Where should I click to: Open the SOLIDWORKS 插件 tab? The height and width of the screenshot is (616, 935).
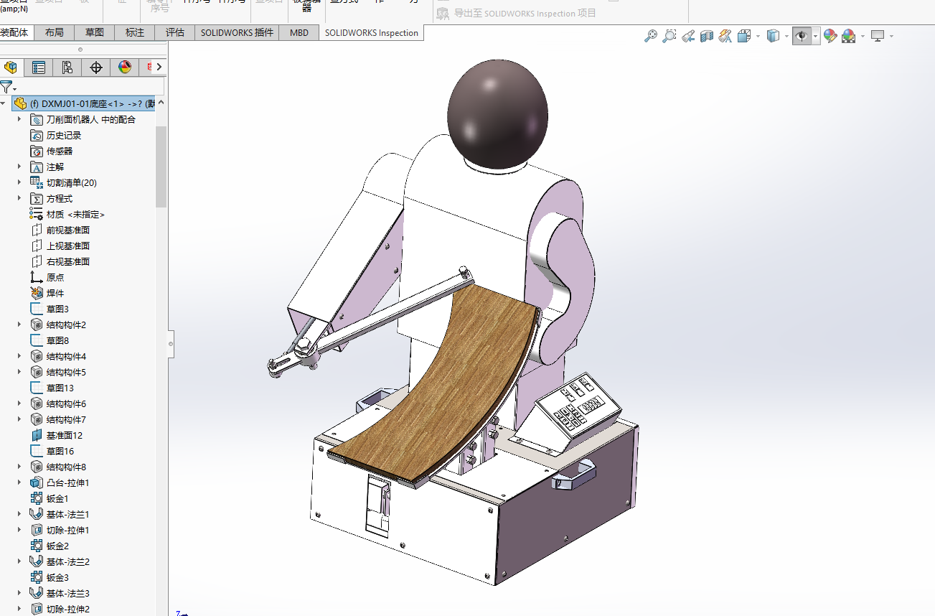tap(237, 32)
